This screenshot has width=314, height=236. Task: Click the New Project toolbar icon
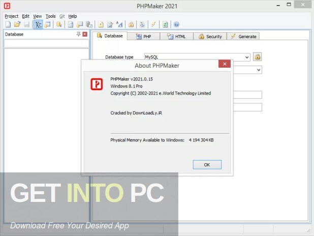coord(8,24)
